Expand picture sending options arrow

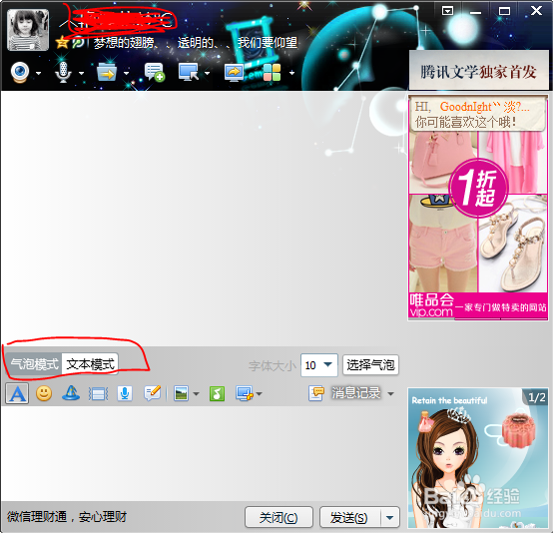(196, 394)
